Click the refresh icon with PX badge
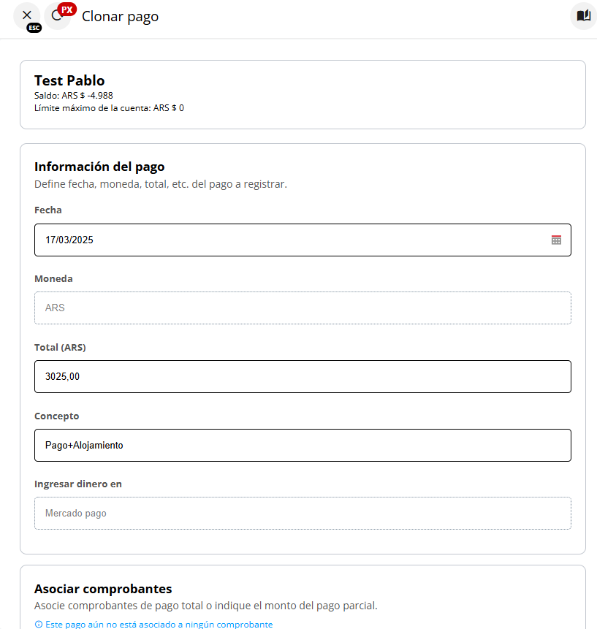Image resolution: width=597 pixels, height=629 pixels. 58,15
